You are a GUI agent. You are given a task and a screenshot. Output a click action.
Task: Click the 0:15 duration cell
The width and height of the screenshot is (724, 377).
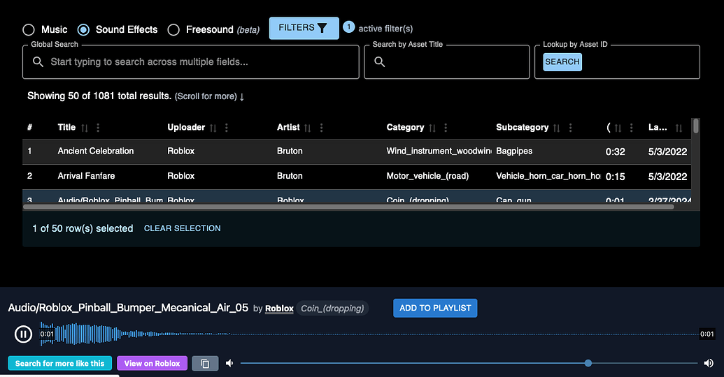point(615,177)
